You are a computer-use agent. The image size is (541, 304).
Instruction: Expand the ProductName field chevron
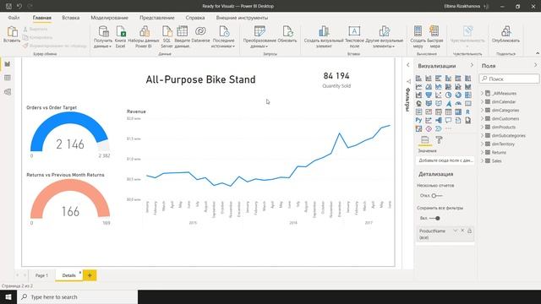click(455, 231)
